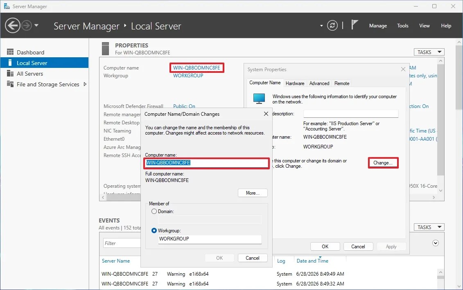The image size is (463, 290).
Task: Expand the events filter chevron button
Action: (436, 243)
